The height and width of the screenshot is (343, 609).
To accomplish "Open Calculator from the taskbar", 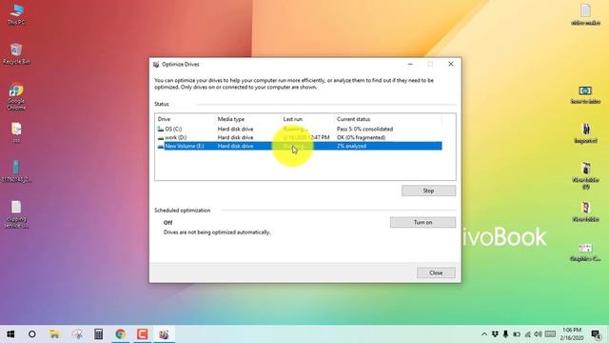I will pyautogui.click(x=98, y=334).
